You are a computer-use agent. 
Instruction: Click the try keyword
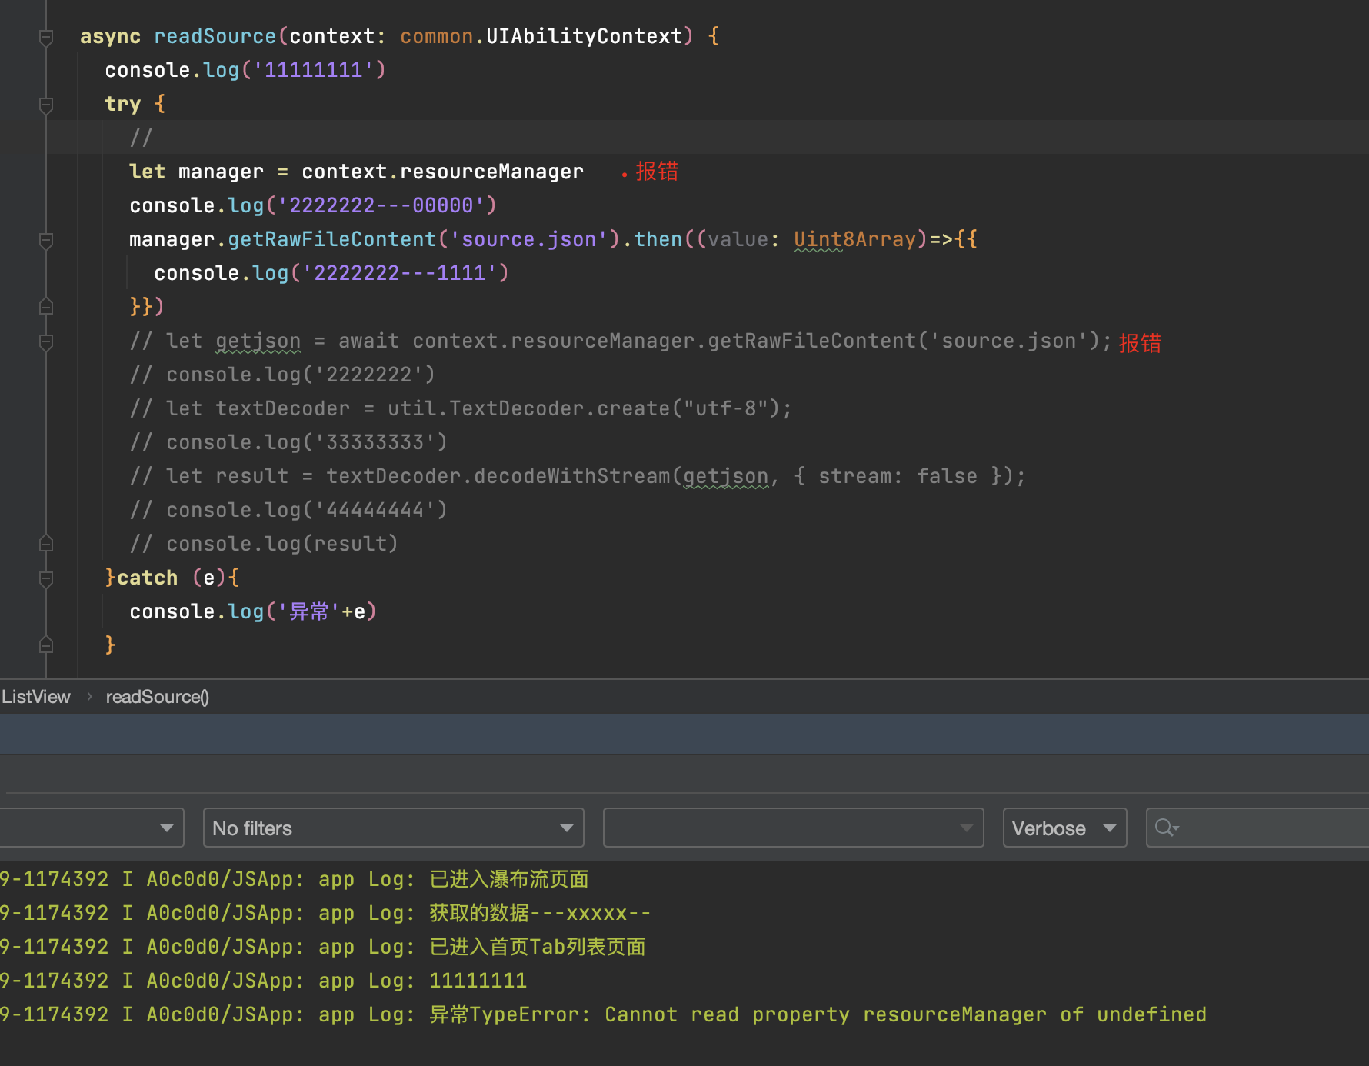pyautogui.click(x=122, y=104)
